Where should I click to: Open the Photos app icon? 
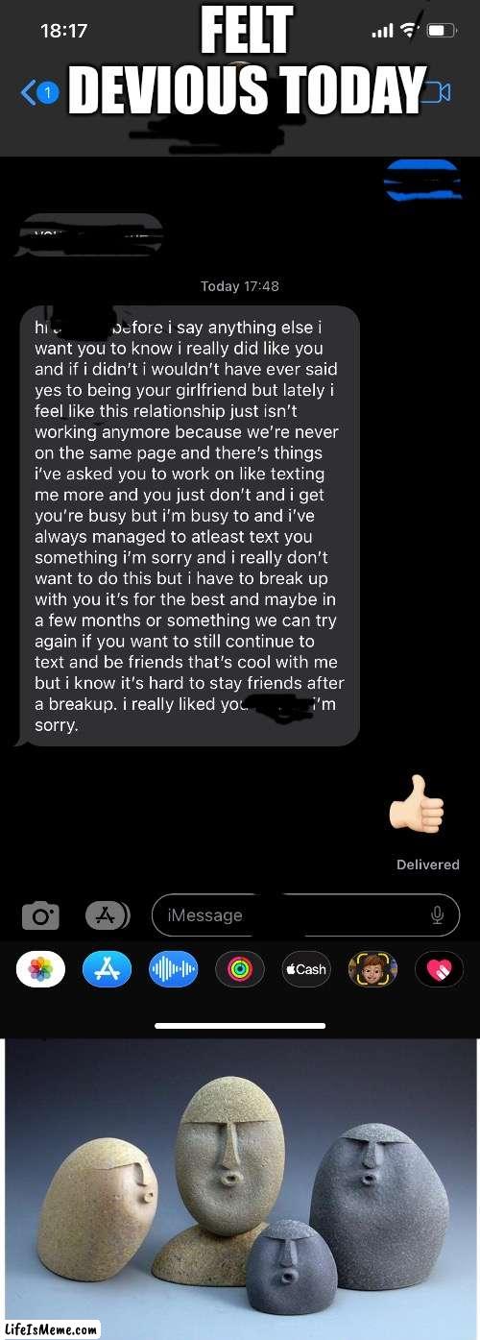coord(40,969)
